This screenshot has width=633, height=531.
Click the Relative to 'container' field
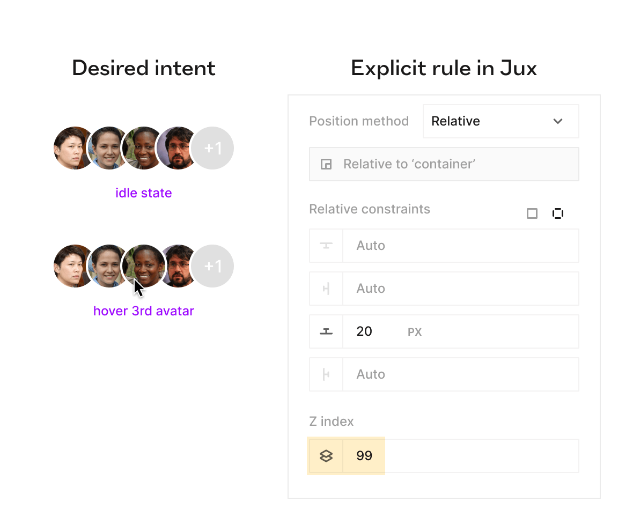444,164
